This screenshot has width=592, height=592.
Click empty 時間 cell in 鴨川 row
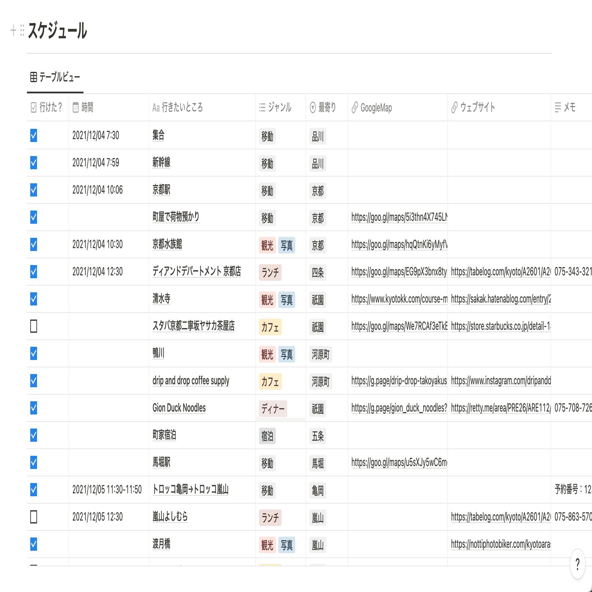coord(109,353)
